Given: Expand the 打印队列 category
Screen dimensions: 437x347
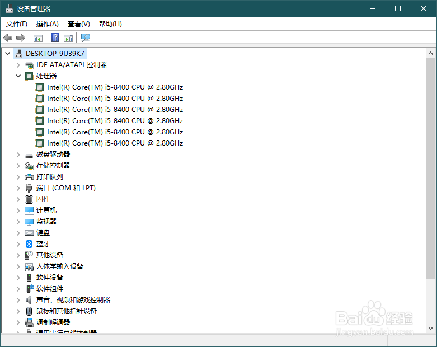Looking at the screenshot, I should click(x=18, y=177).
